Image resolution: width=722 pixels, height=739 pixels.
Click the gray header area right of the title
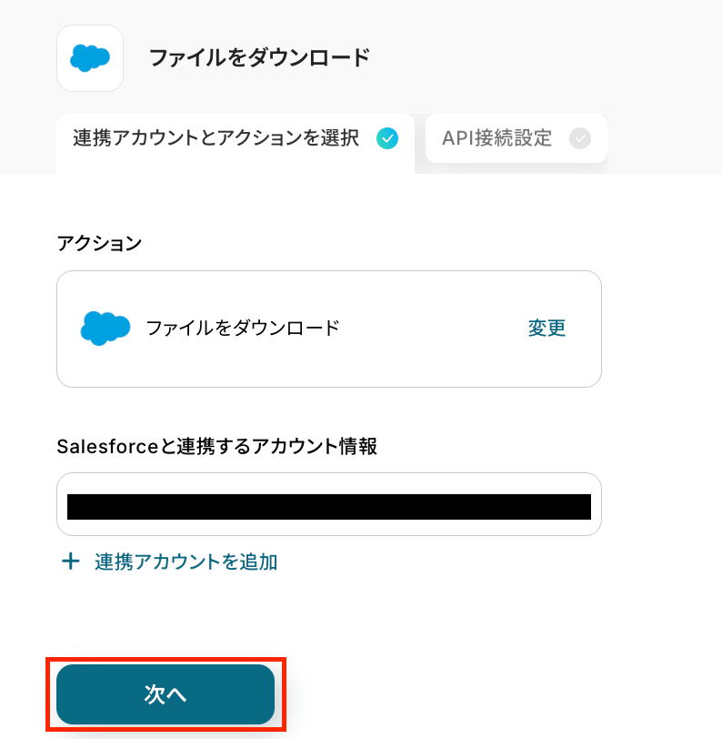pyautogui.click(x=546, y=58)
